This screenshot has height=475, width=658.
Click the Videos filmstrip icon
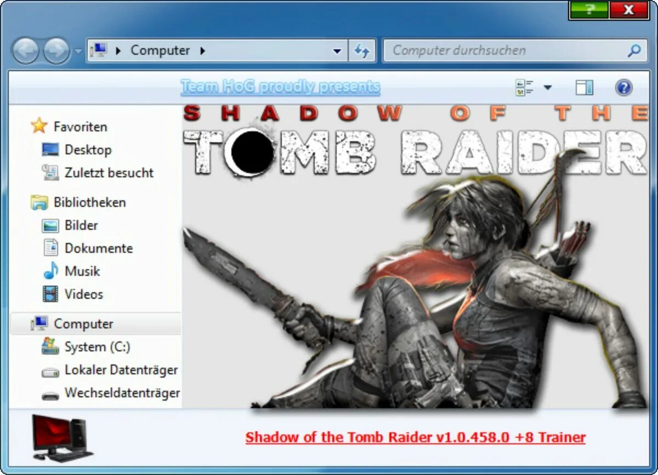click(x=50, y=294)
